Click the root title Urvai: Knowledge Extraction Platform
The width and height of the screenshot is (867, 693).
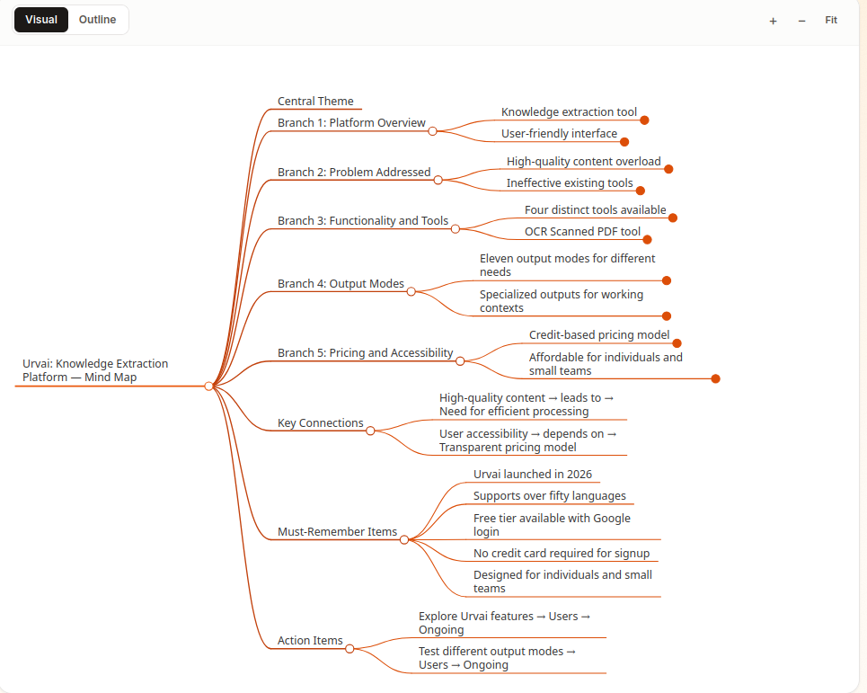point(95,370)
